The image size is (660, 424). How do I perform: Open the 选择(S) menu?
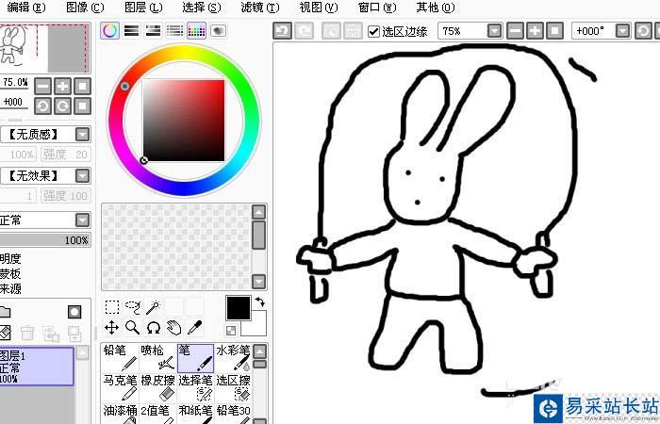(202, 8)
